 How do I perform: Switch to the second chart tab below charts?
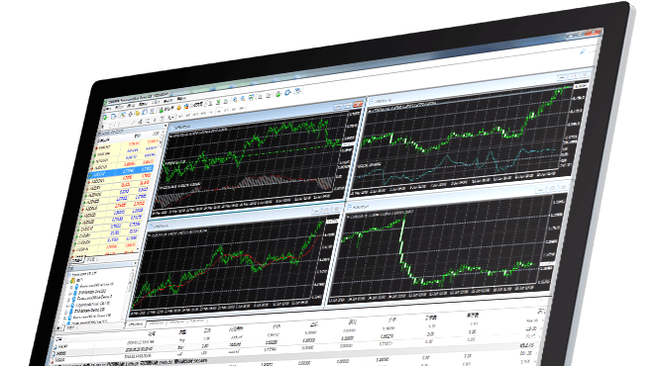click(157, 322)
